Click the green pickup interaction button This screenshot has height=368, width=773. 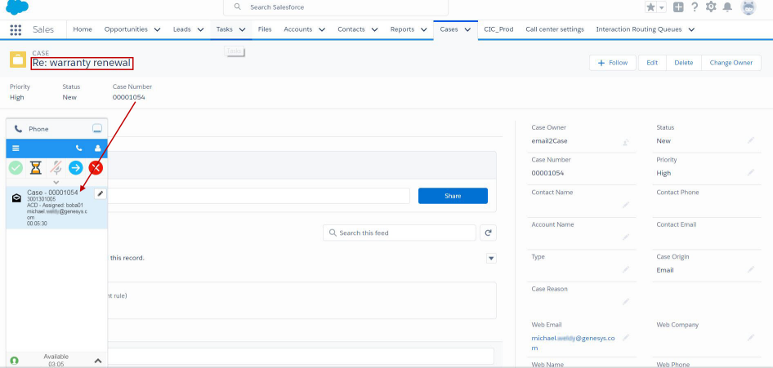tap(16, 167)
